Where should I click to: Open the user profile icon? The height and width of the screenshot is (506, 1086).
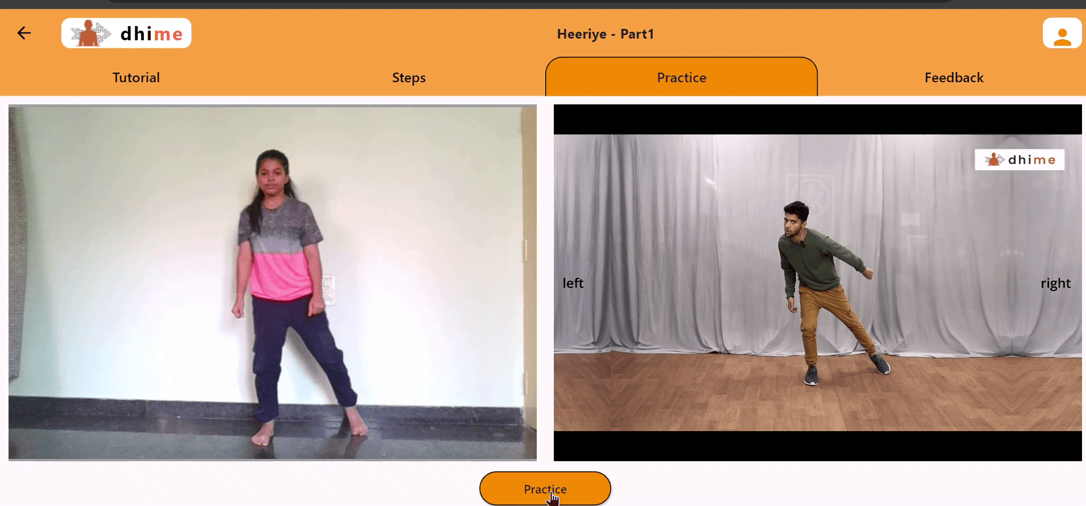pyautogui.click(x=1062, y=33)
